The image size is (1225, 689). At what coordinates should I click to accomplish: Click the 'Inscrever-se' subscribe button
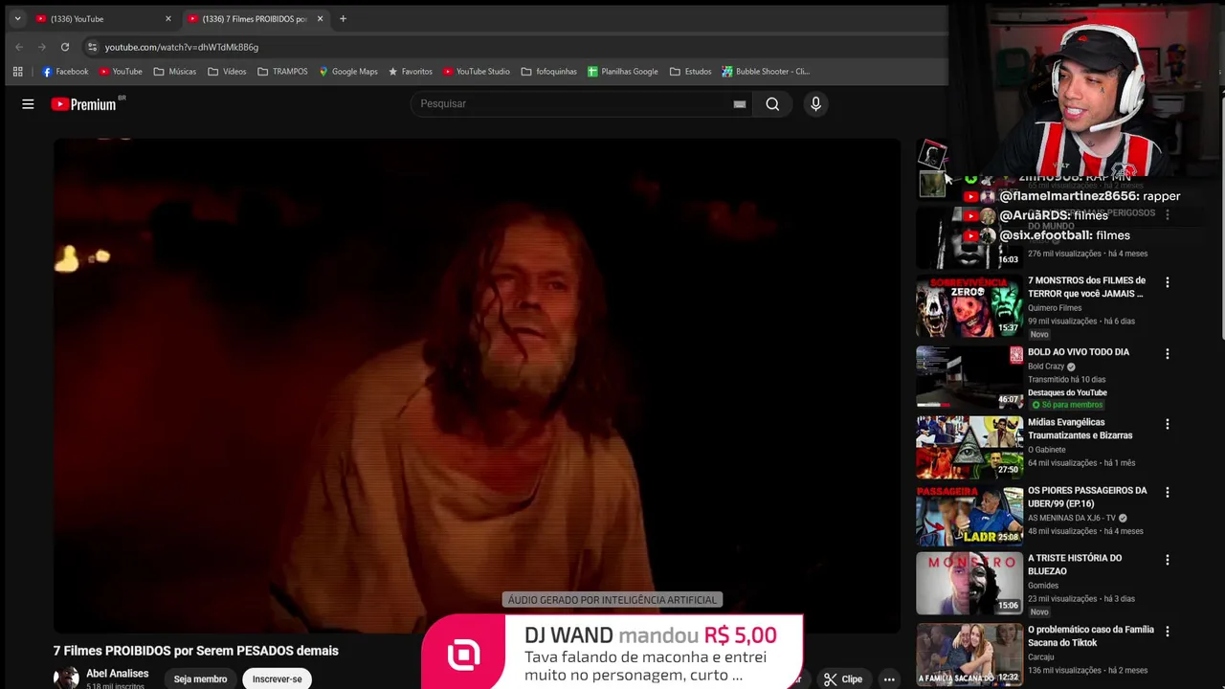tap(277, 679)
